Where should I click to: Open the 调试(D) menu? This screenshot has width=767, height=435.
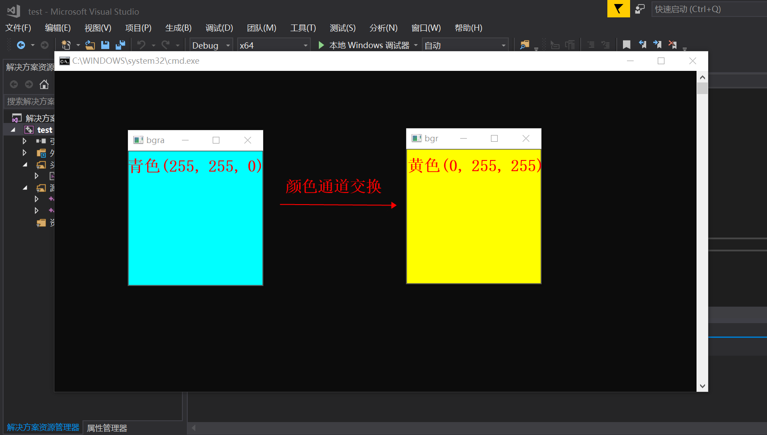219,28
